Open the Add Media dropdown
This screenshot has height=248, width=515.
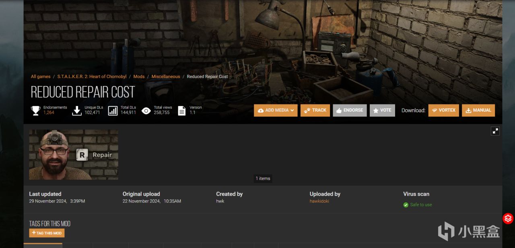coord(276,111)
